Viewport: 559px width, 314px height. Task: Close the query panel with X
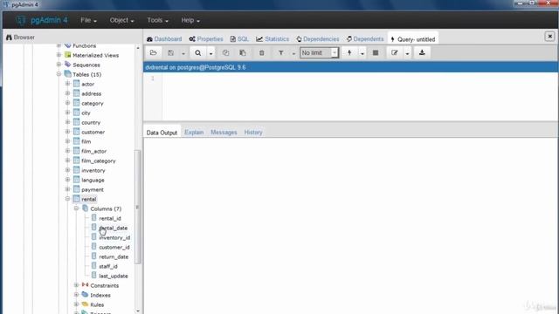[x=549, y=37]
